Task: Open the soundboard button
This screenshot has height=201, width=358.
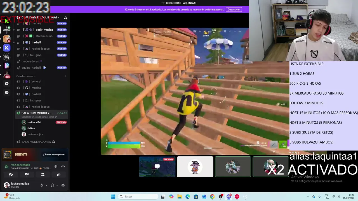Action: pos(59,174)
